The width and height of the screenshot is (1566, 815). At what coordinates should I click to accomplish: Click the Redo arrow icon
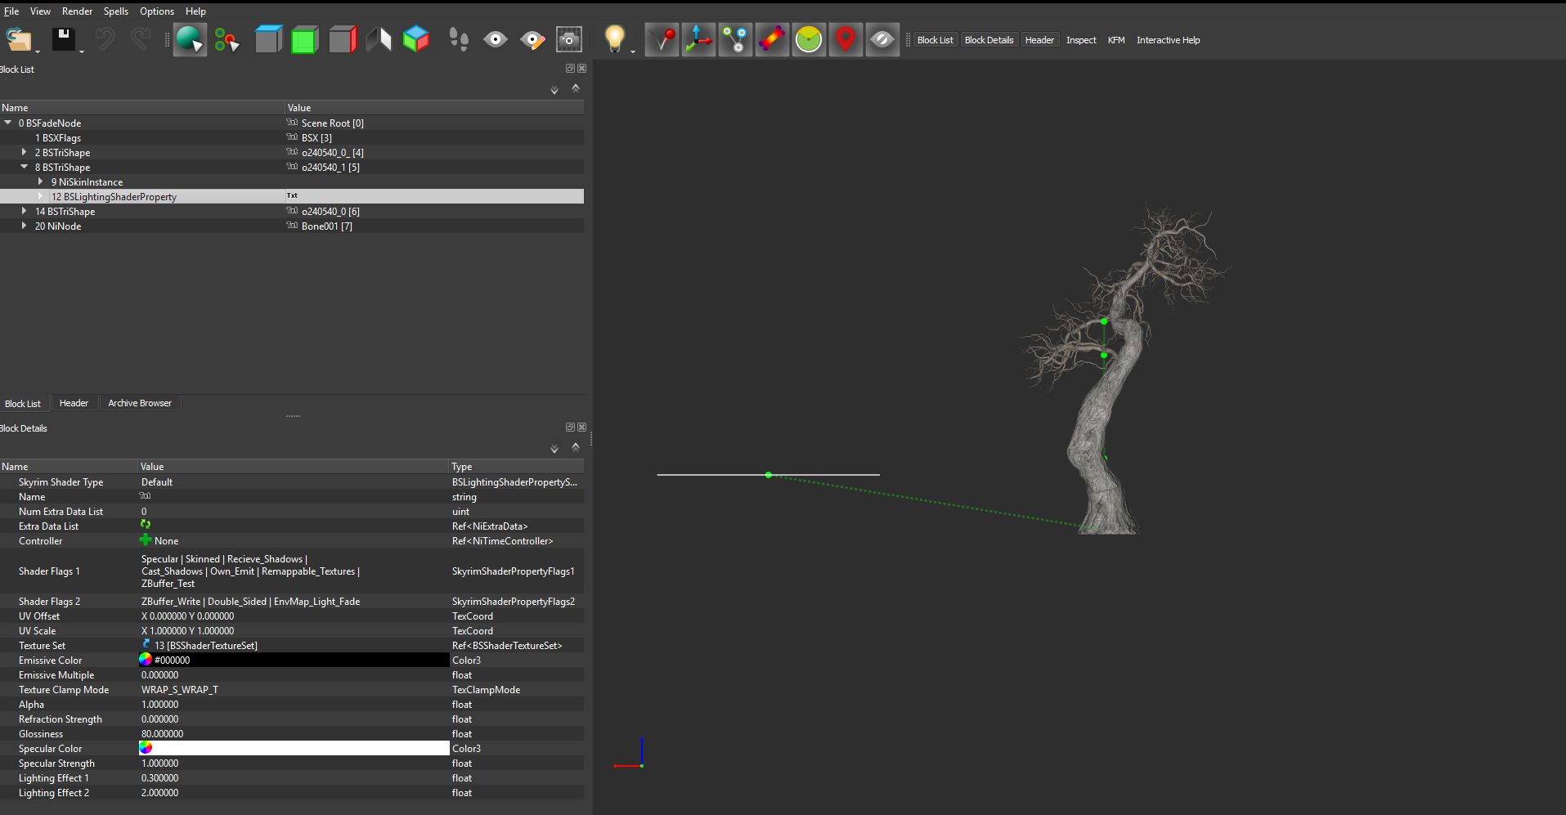(x=141, y=39)
